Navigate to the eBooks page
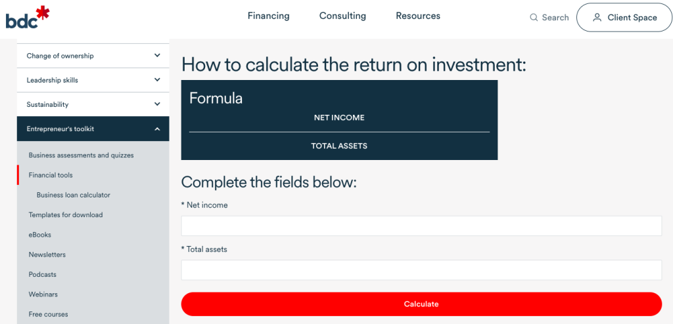The width and height of the screenshot is (673, 324). click(x=40, y=235)
